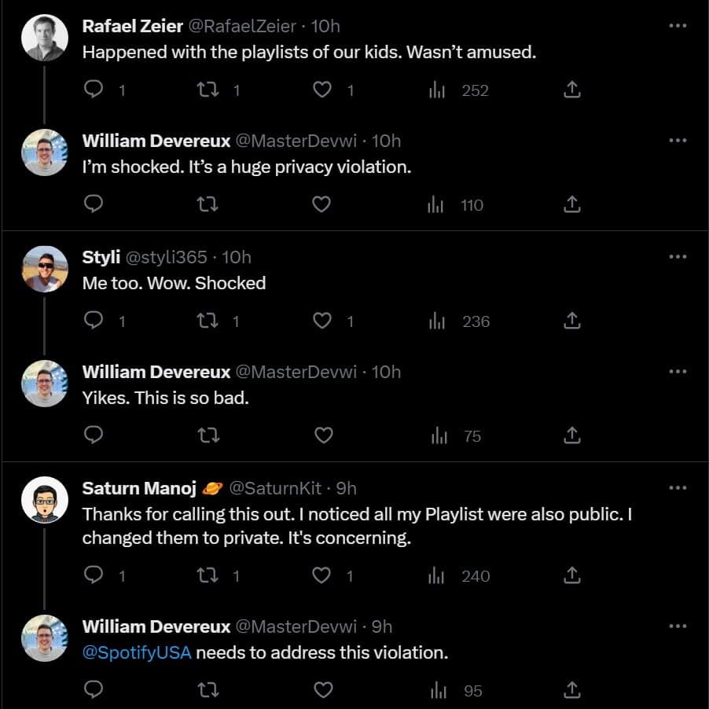This screenshot has height=709, width=709.
Task: Reply to Styli's shocked tweet
Action: [94, 321]
